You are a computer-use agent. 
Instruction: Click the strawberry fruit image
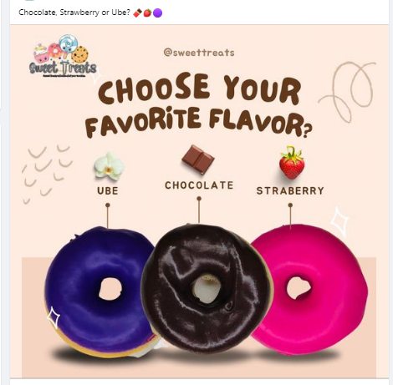[x=292, y=163]
